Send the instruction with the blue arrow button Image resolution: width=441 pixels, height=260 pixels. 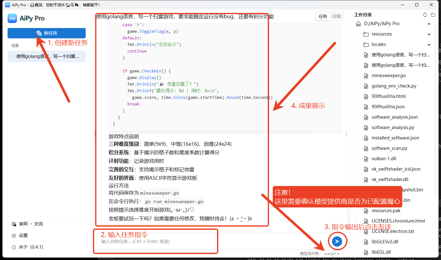coord(337,241)
